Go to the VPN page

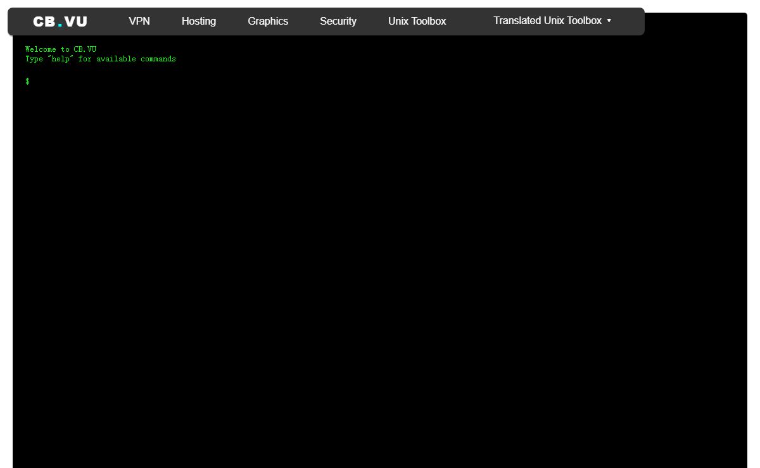[139, 21]
